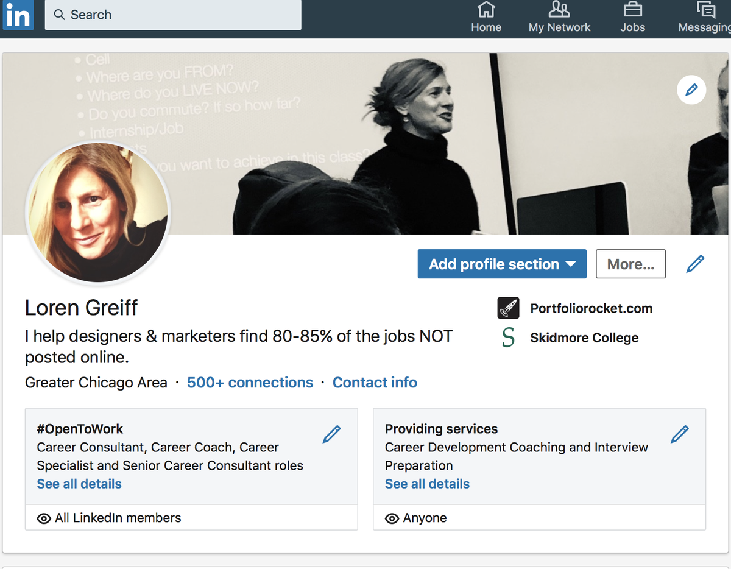Click the magnifier icon in search box
Image resolution: width=731 pixels, height=569 pixels.
click(x=60, y=15)
